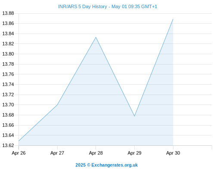
Task: Click the Apr 30 highest data point
Action: (x=173, y=19)
